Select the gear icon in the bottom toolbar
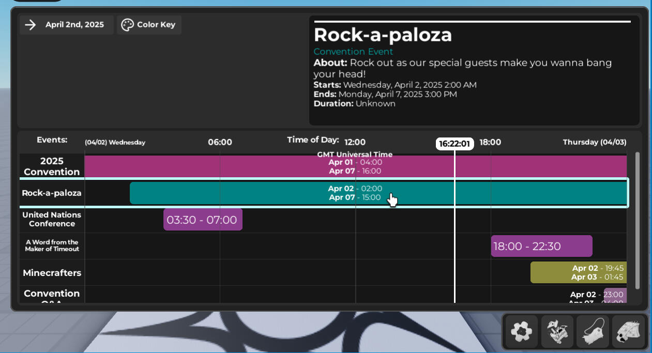 (521, 331)
